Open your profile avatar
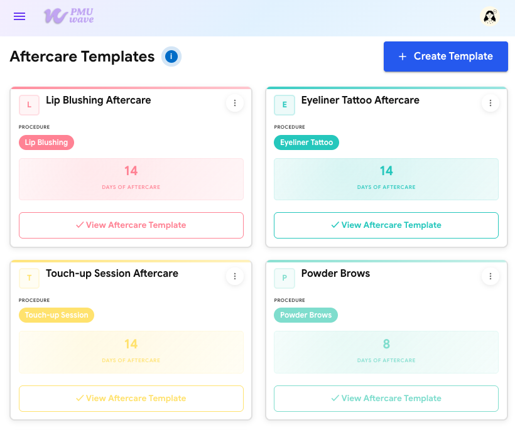515x430 pixels. point(489,16)
